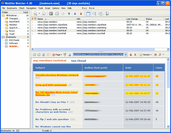Click the highlight filter icon beside Page
This screenshot has height=133, width=171.
[65, 55]
